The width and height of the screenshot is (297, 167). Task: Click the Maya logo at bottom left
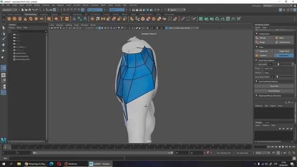(3, 140)
